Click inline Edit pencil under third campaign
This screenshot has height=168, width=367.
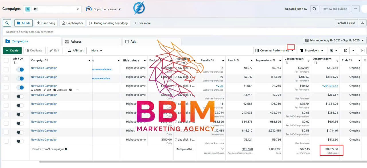(x=47, y=90)
